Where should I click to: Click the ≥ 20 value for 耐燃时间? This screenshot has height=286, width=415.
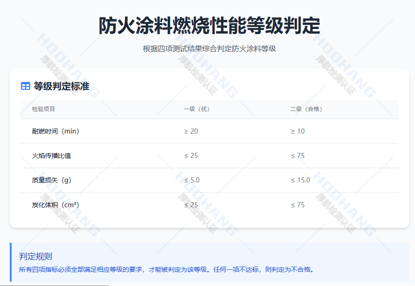pyautogui.click(x=191, y=131)
